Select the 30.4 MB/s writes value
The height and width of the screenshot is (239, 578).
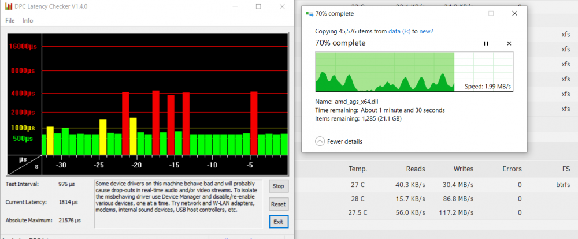click(x=458, y=185)
